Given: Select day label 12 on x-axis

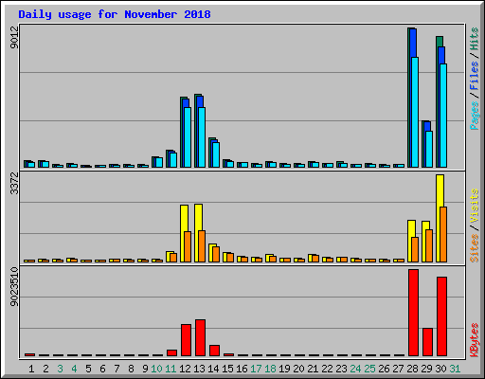Looking at the screenshot, I should 185,369.
